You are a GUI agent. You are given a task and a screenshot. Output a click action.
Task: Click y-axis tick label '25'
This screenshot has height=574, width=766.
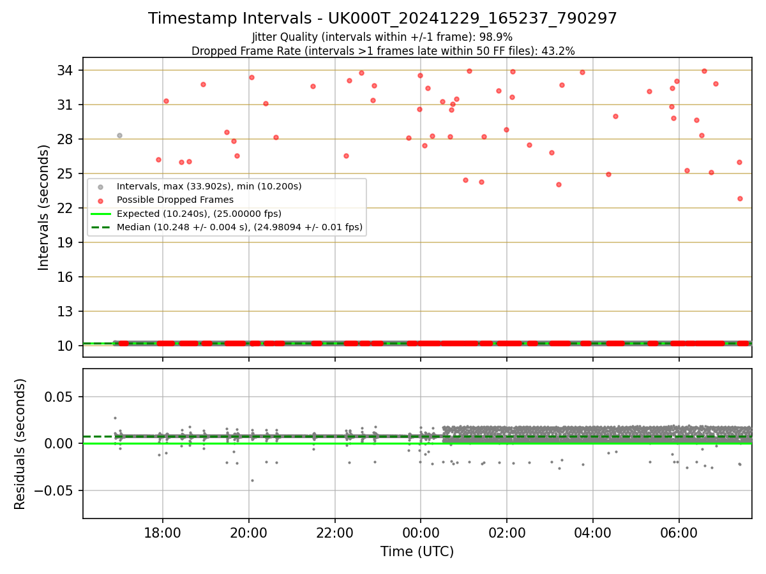coord(66,173)
